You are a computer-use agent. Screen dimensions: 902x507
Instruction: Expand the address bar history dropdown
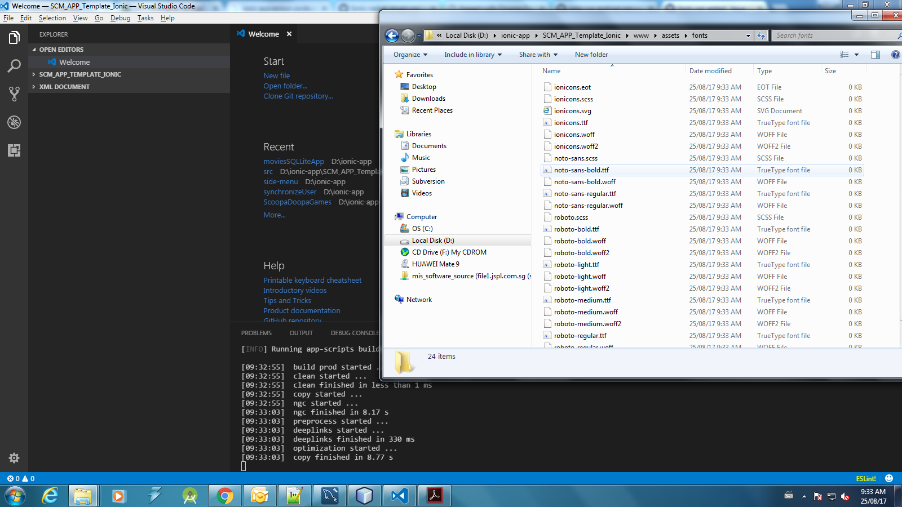[x=748, y=35]
